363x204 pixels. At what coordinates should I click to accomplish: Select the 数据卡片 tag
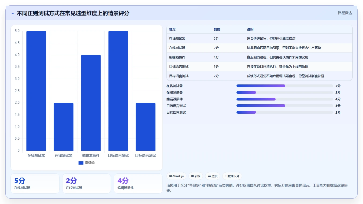click(x=232, y=176)
